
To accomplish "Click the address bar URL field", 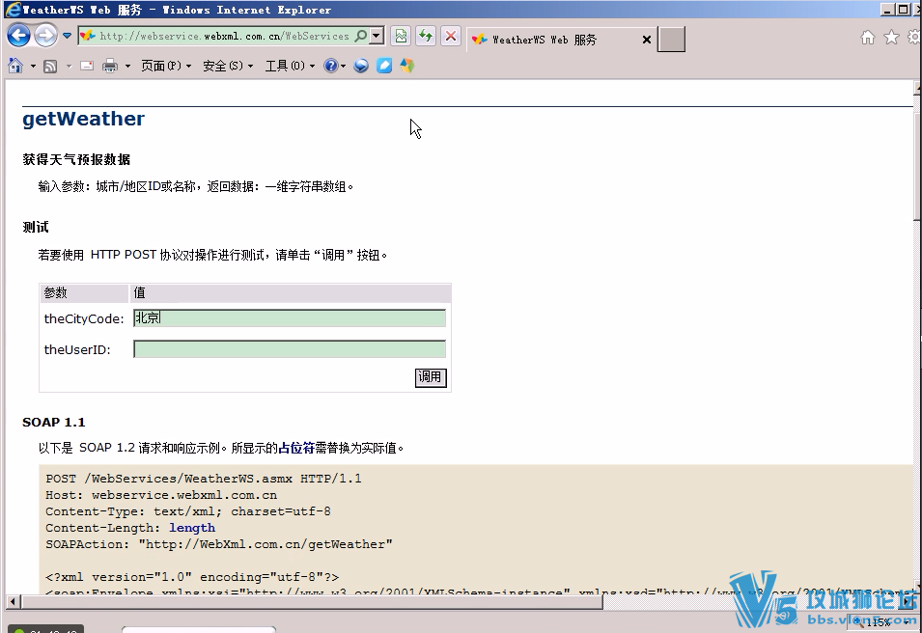I will pyautogui.click(x=223, y=36).
